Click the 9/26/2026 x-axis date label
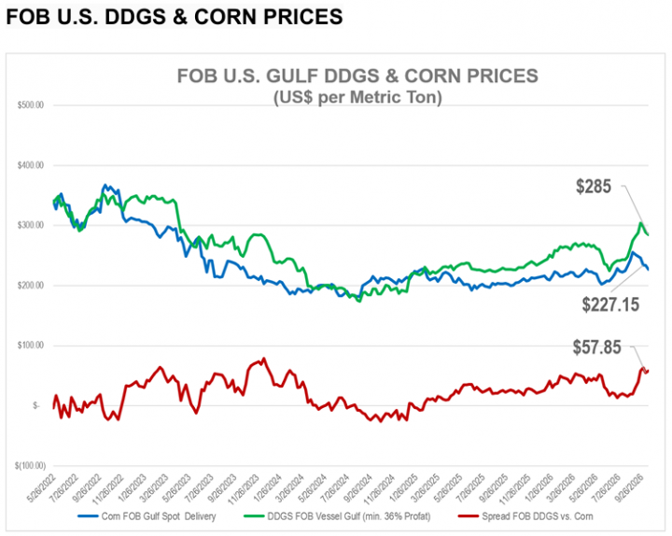The height and width of the screenshot is (536, 672). point(630,488)
